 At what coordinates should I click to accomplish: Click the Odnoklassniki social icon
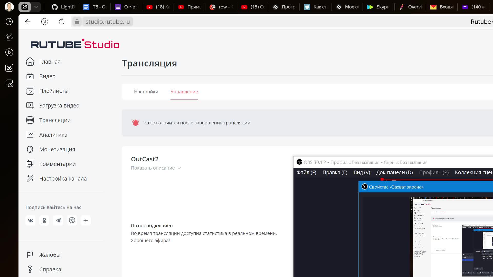coord(44,220)
